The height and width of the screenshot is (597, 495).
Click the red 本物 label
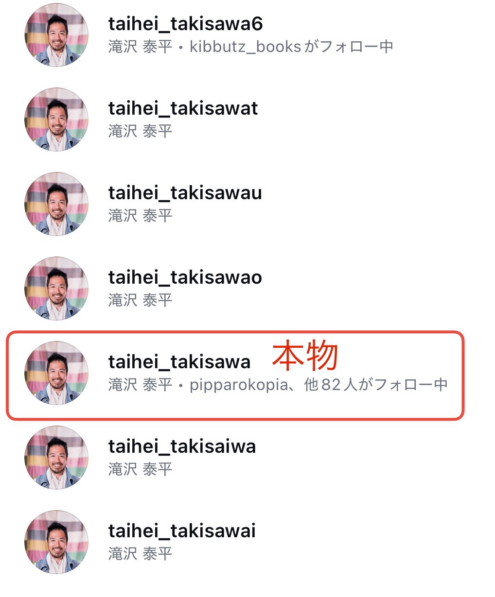[305, 356]
